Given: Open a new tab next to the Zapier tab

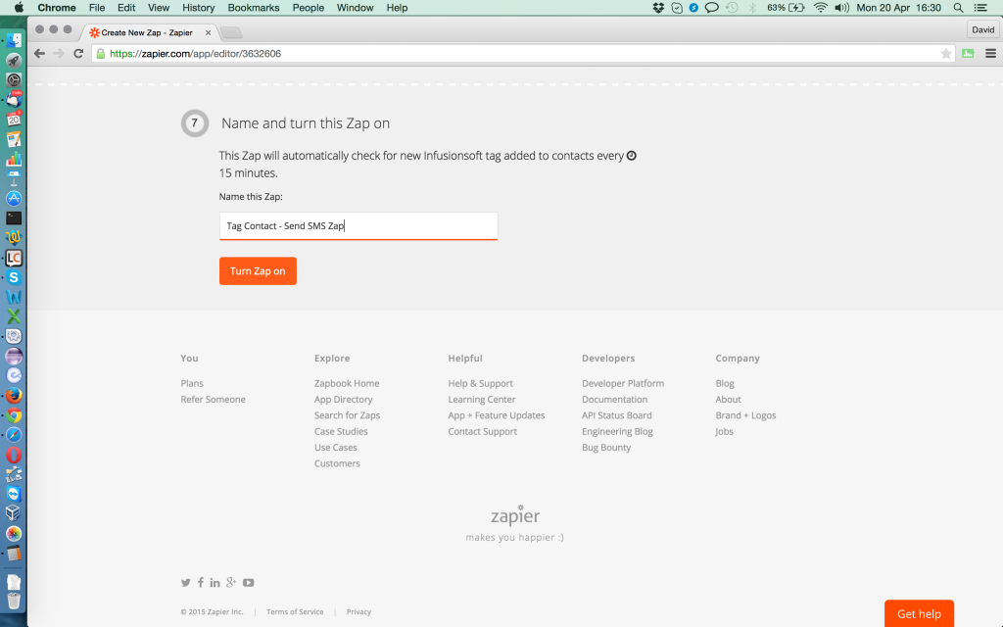Looking at the screenshot, I should click(231, 32).
